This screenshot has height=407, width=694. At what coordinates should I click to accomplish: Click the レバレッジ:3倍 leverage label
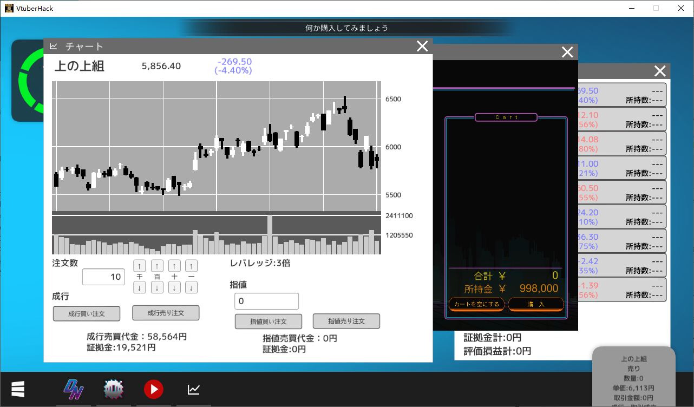(x=260, y=263)
